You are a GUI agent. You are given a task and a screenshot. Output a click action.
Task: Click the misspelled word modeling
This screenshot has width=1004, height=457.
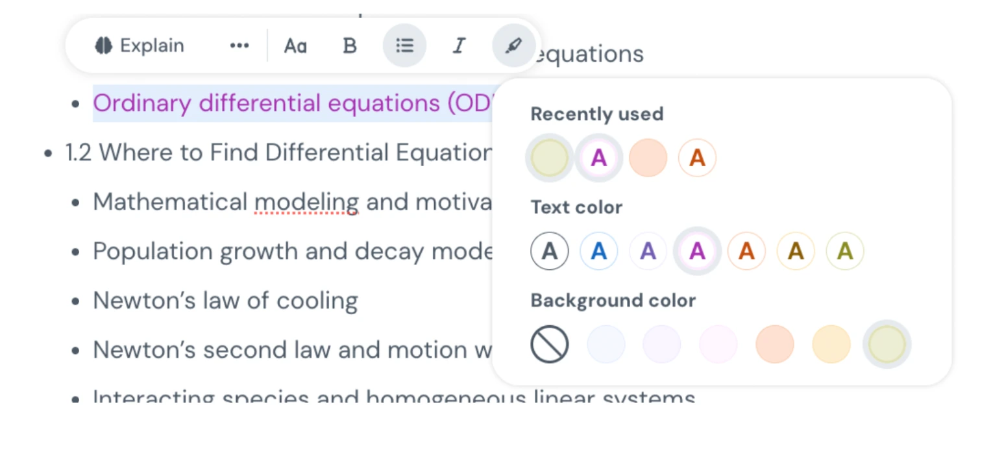point(306,202)
